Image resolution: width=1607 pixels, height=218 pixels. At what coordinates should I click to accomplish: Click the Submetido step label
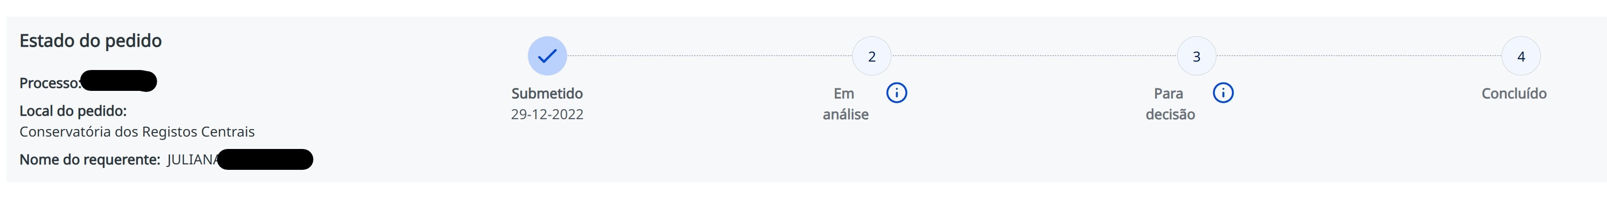(547, 93)
